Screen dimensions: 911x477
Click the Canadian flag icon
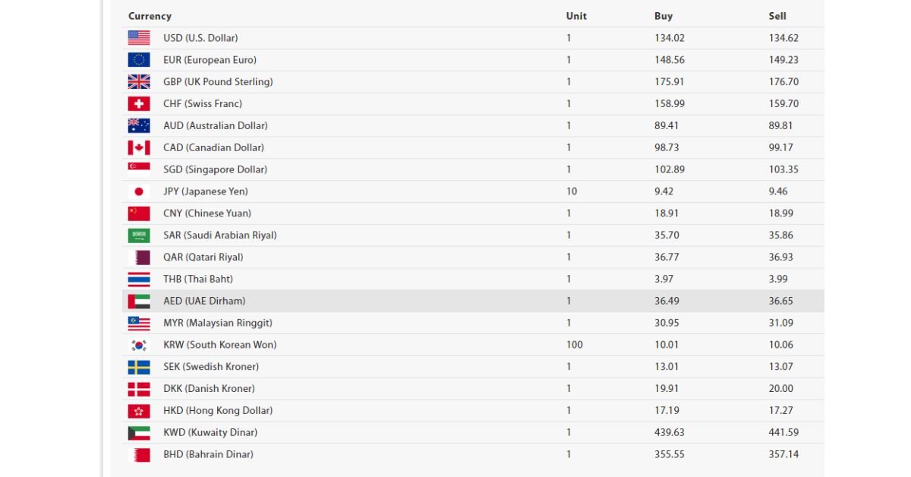coord(139,147)
